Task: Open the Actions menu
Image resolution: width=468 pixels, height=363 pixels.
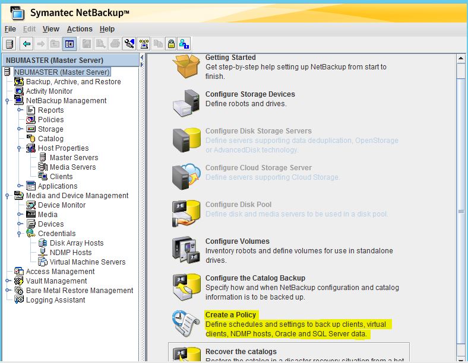Action: pyautogui.click(x=80, y=29)
